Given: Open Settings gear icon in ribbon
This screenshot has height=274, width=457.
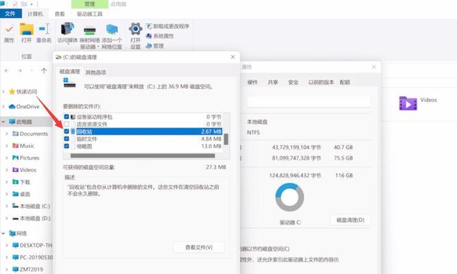Looking at the screenshot, I should click(136, 29).
